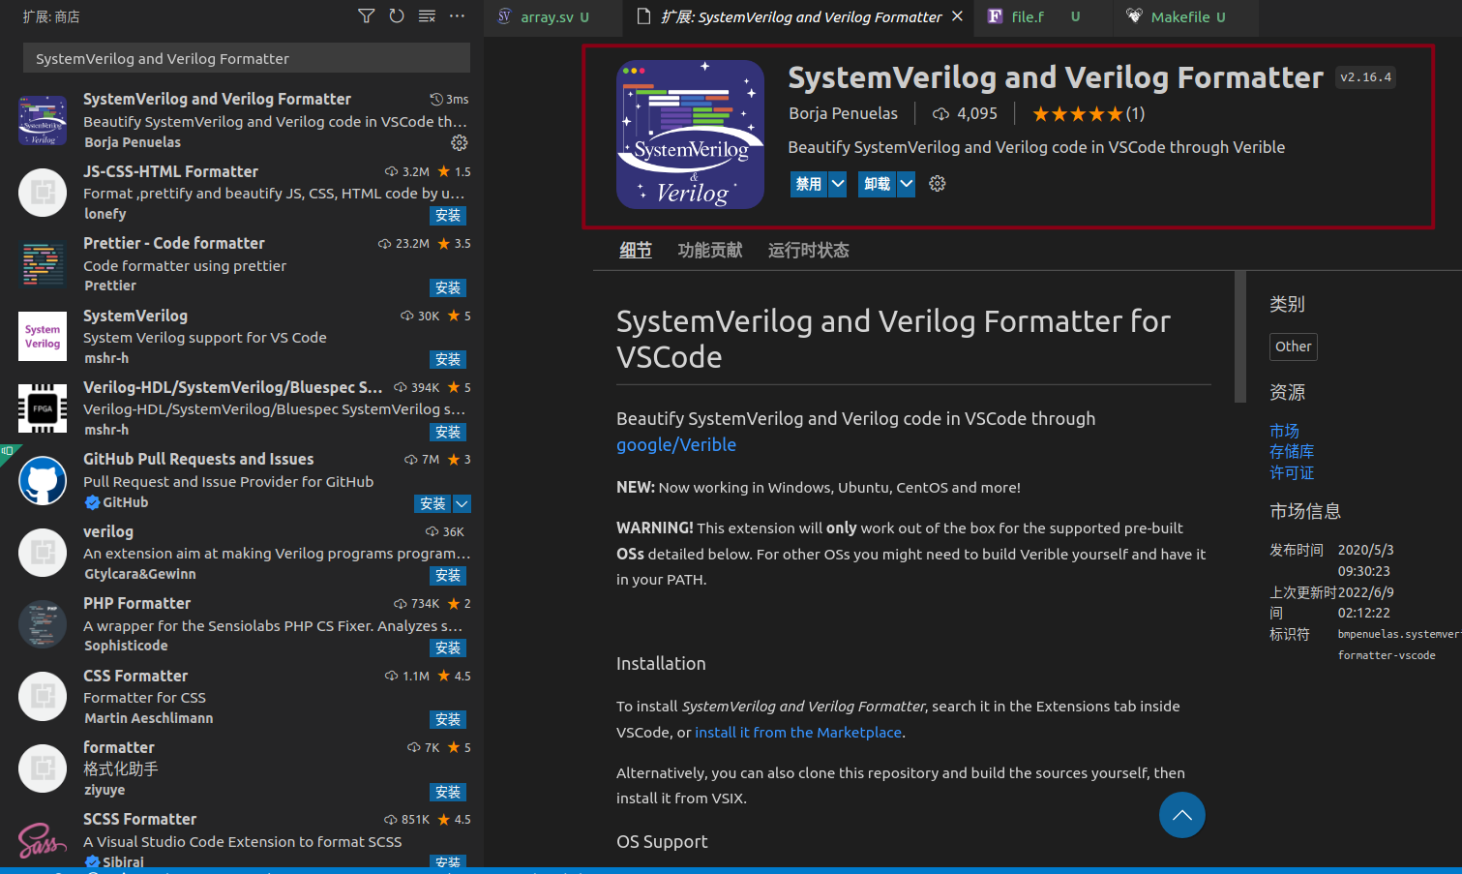Install the PHP Formatter extension
Screen dimensions: 1462x874
(x=448, y=648)
